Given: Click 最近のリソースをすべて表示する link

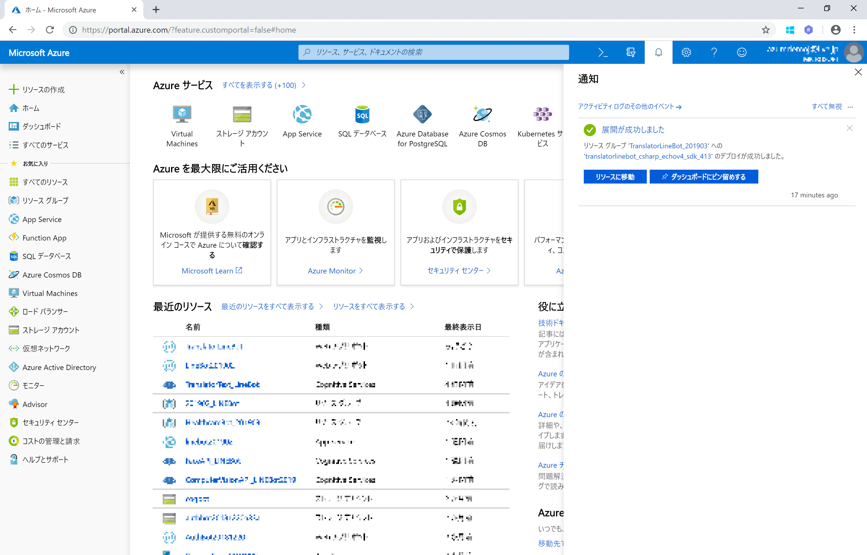Looking at the screenshot, I should [x=272, y=306].
